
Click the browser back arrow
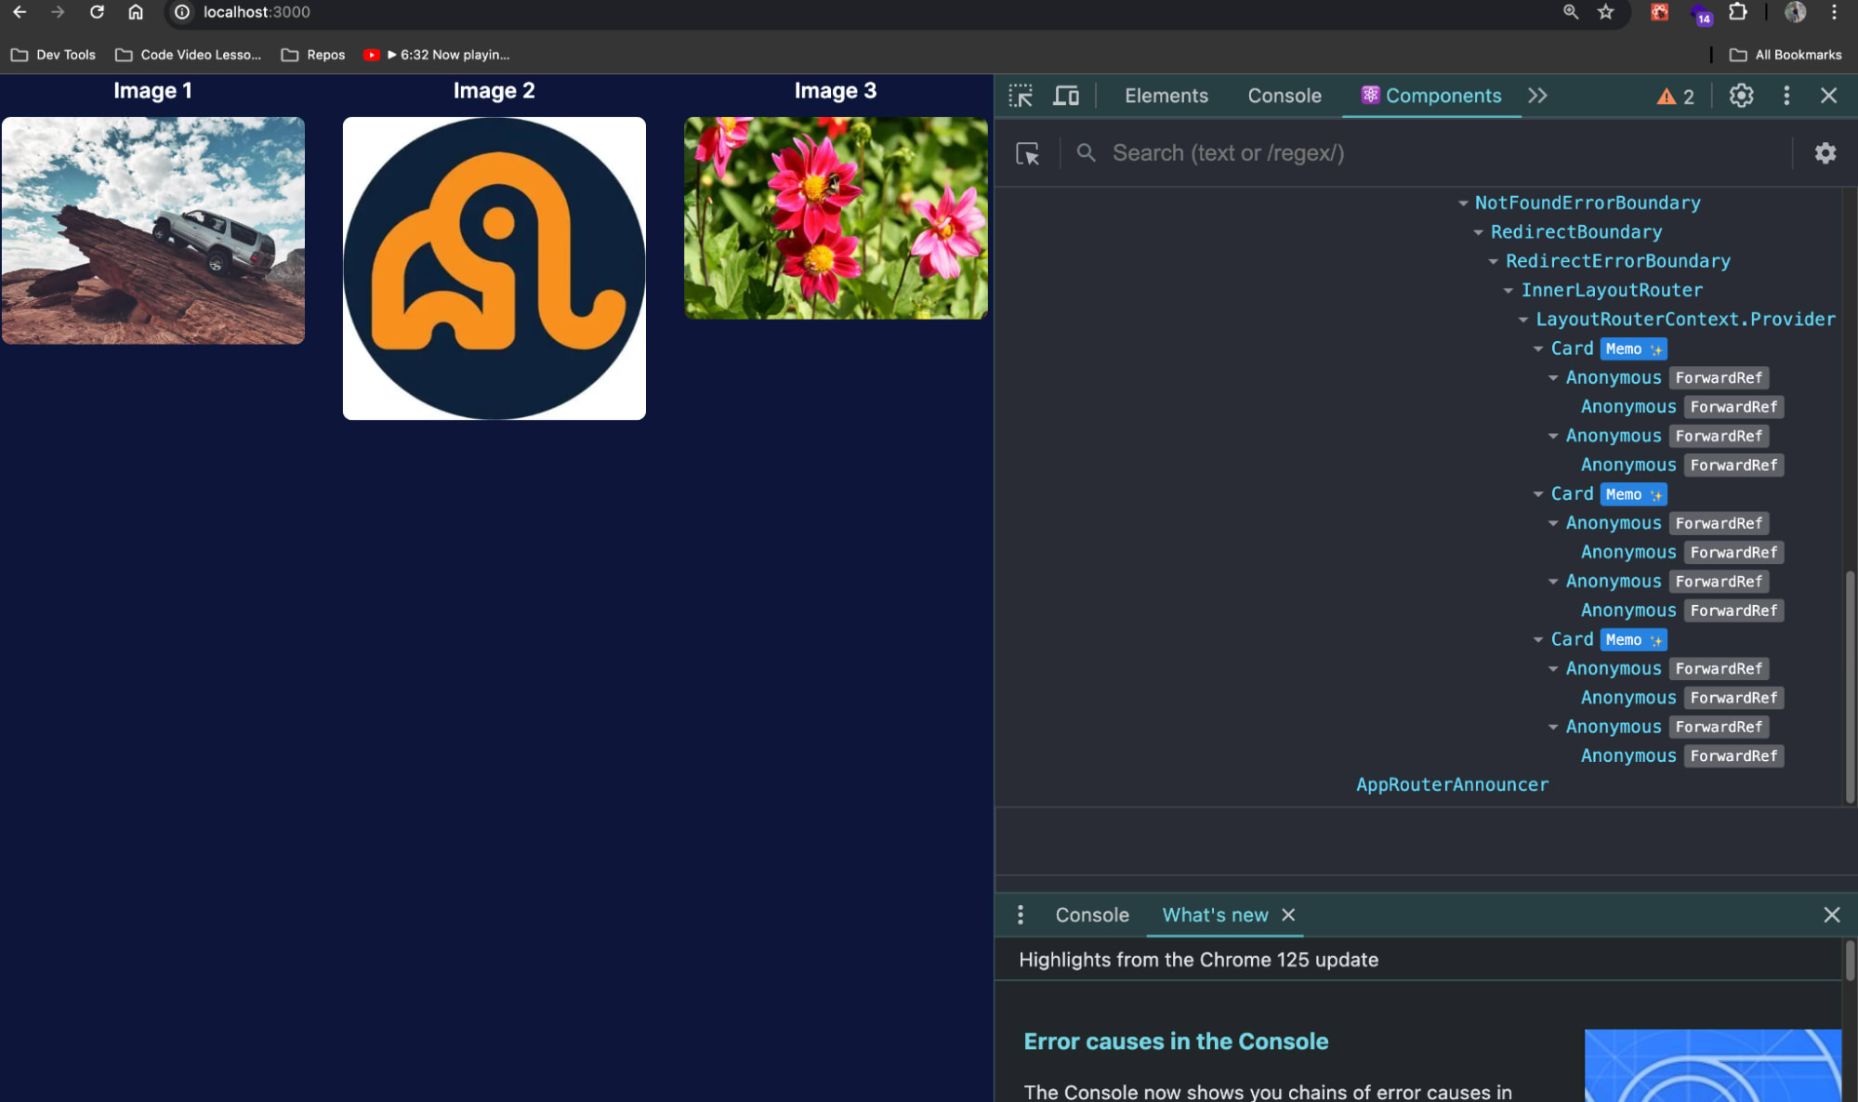coord(20,12)
